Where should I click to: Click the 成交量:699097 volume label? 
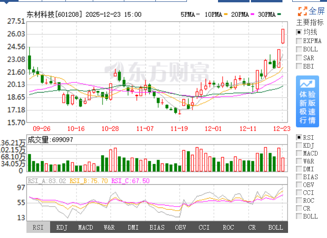click(50, 139)
